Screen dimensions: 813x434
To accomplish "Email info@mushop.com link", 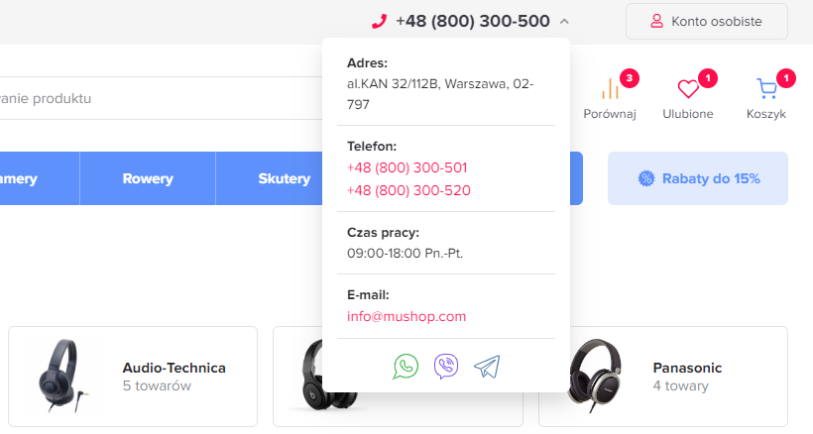I will pos(406,316).
